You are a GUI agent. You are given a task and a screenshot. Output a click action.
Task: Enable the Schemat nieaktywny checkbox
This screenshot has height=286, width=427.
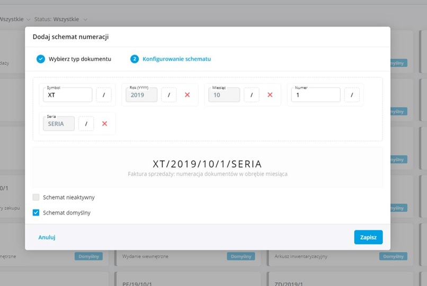(x=36, y=197)
